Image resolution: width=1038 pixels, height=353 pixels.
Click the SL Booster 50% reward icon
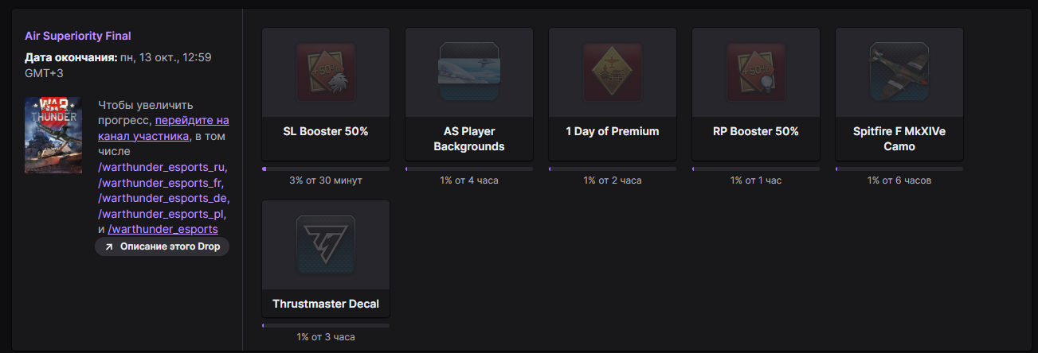325,73
